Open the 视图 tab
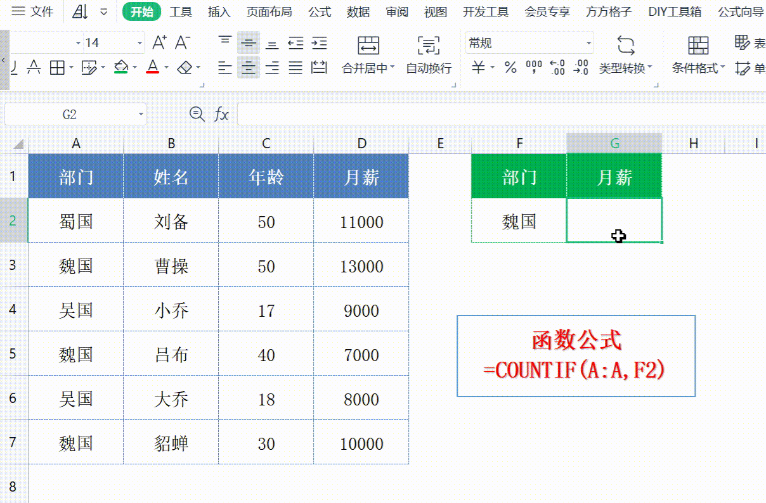The image size is (766, 503). (436, 11)
